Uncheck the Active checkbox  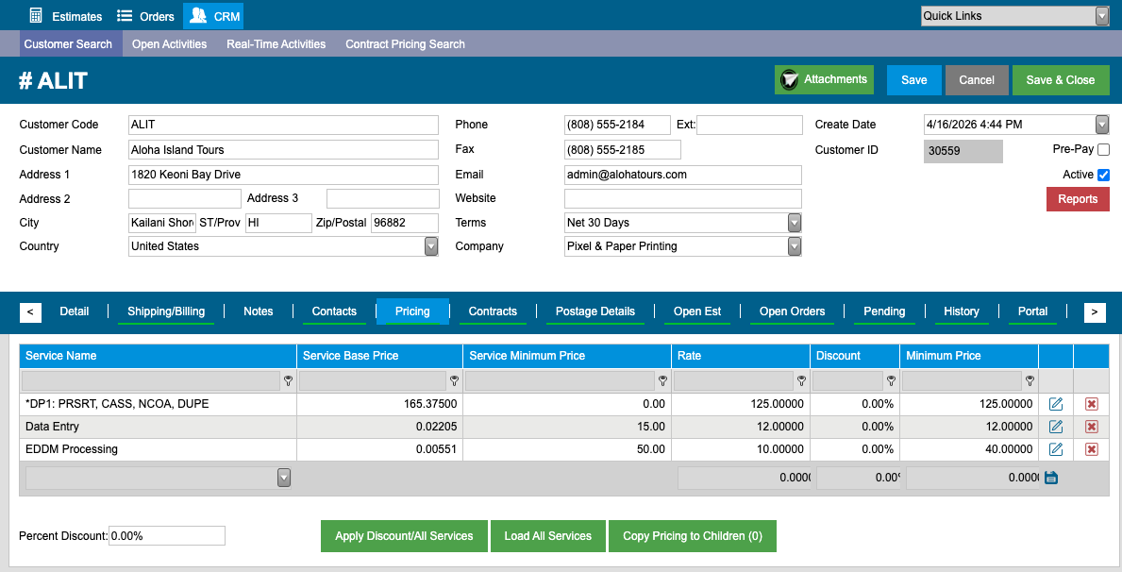(x=1103, y=175)
